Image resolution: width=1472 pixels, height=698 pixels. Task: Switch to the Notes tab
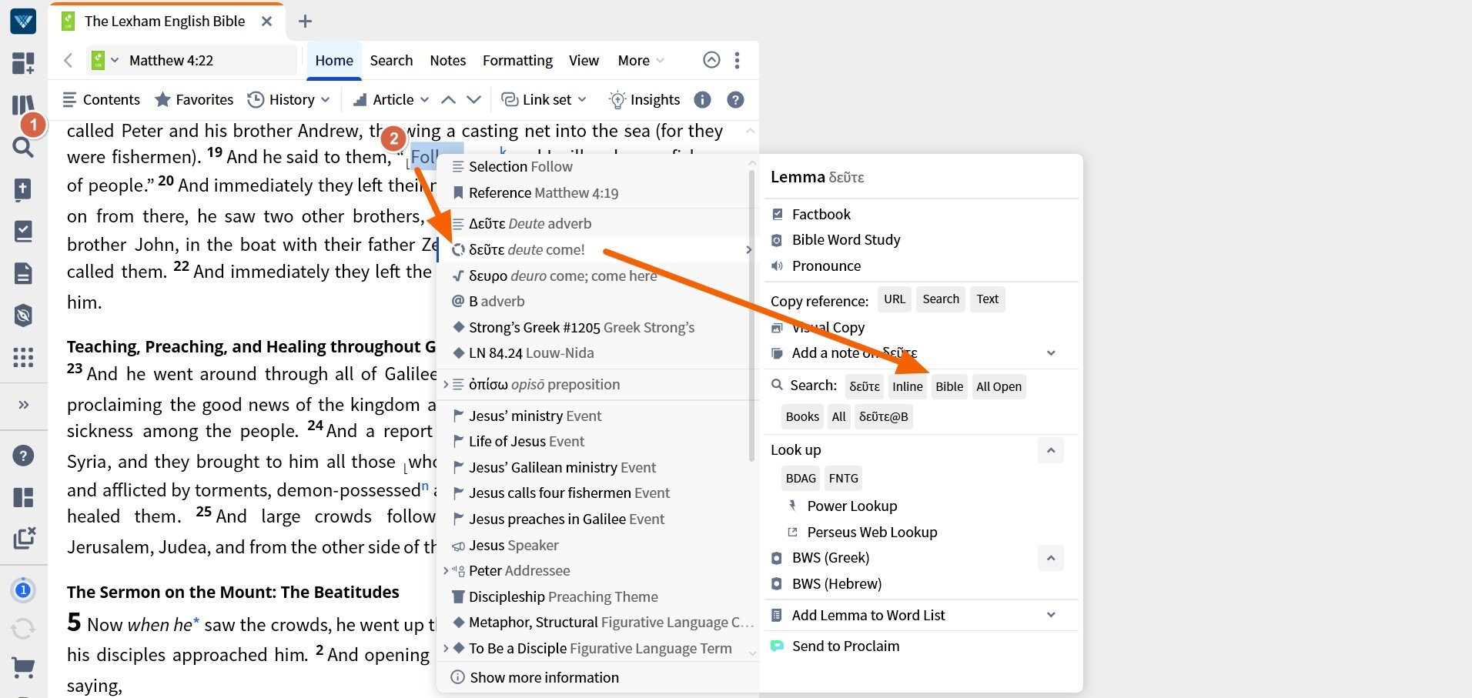click(x=448, y=60)
